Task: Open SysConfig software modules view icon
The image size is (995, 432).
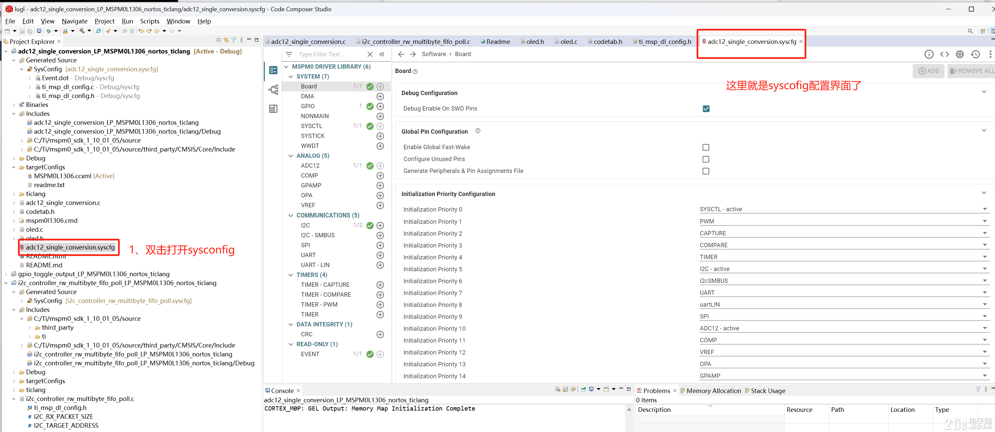Action: 273,70
